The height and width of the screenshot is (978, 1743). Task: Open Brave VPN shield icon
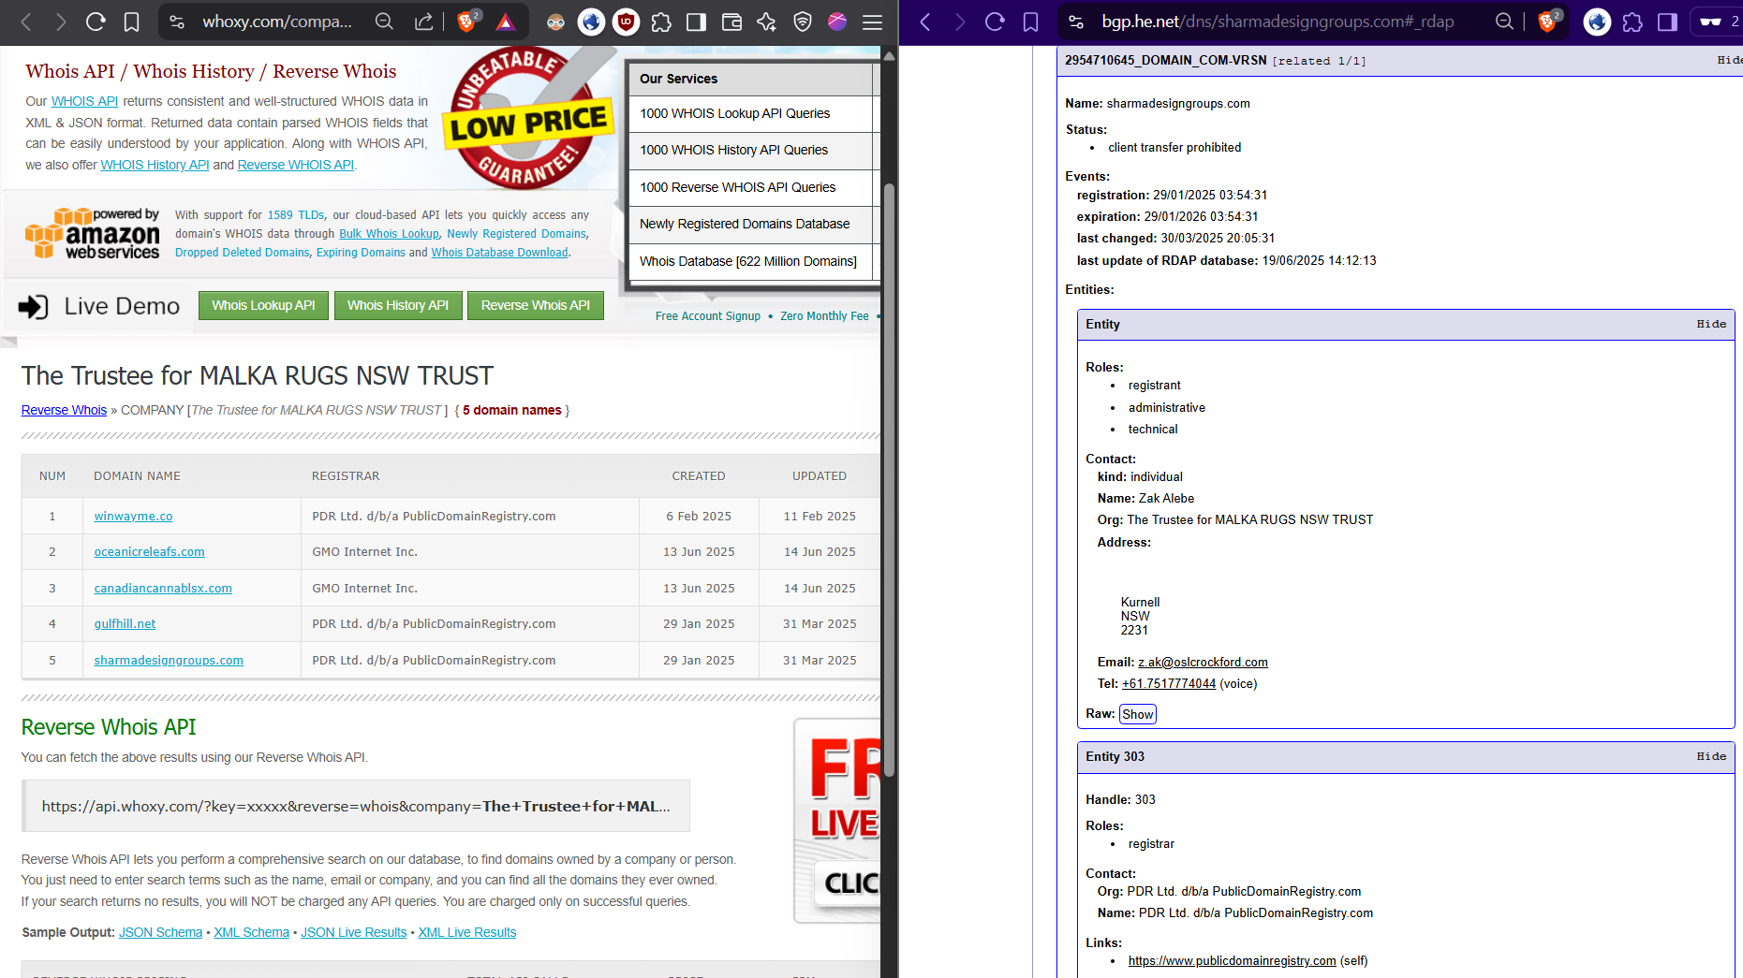point(803,22)
